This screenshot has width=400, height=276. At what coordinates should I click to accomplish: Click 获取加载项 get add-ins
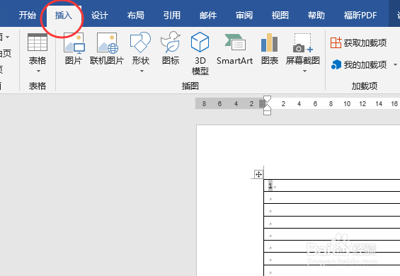(359, 42)
